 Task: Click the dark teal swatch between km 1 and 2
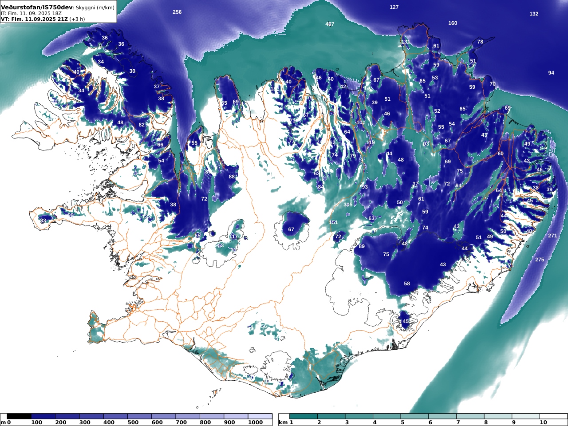pyautogui.click(x=304, y=416)
